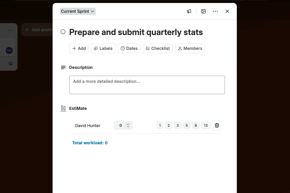Open the DH avatar on background card

9,50
